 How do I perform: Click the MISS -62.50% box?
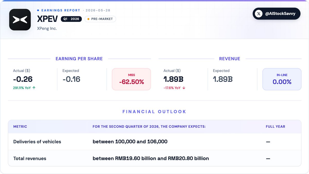(x=131, y=79)
